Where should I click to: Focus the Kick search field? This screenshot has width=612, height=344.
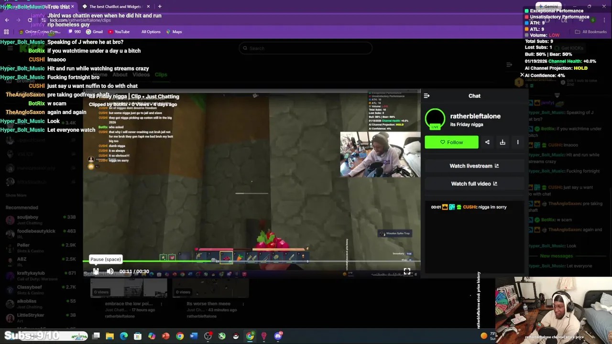click(306, 48)
